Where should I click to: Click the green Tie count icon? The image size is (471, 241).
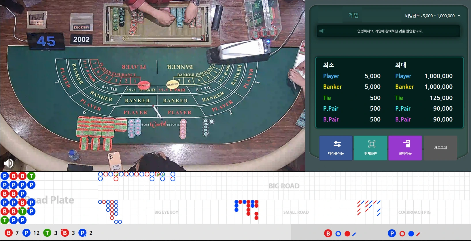pyautogui.click(x=47, y=233)
